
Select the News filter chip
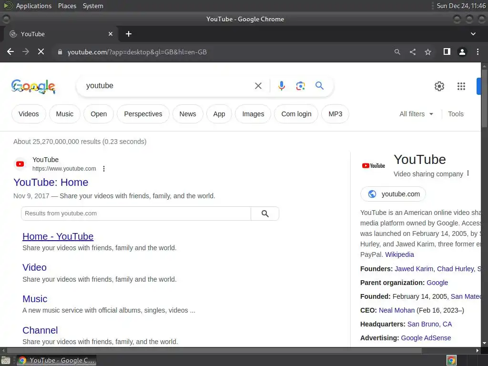coord(188,114)
